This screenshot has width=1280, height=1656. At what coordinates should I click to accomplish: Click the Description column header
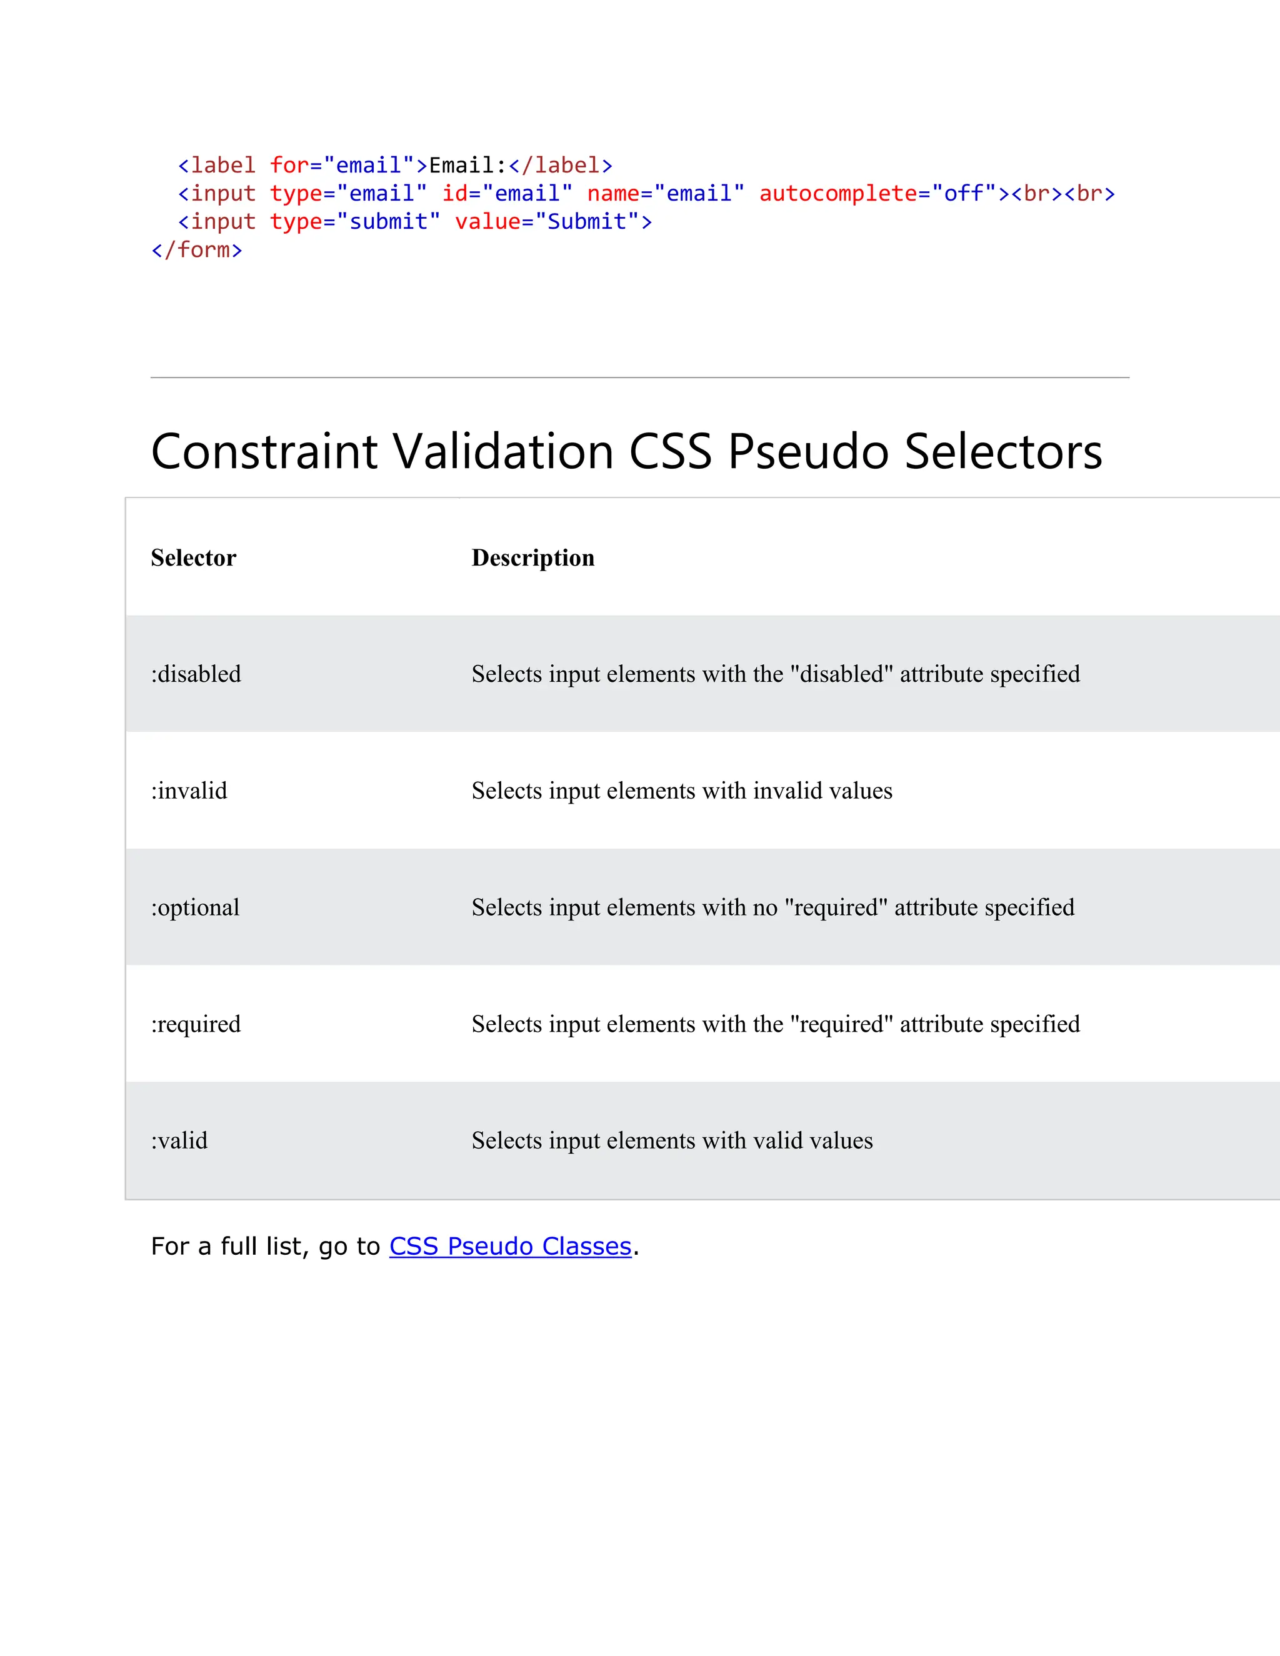click(532, 558)
